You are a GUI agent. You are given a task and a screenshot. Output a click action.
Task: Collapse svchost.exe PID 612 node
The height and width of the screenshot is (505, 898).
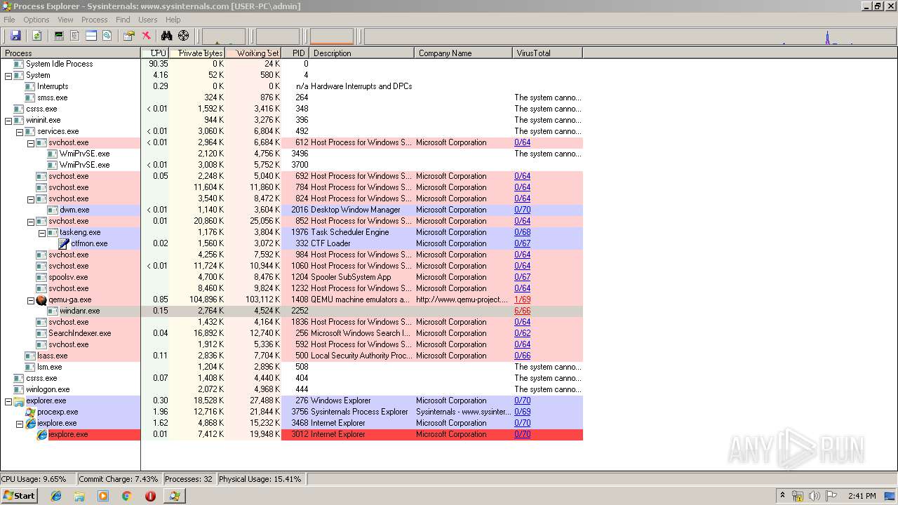[31, 143]
